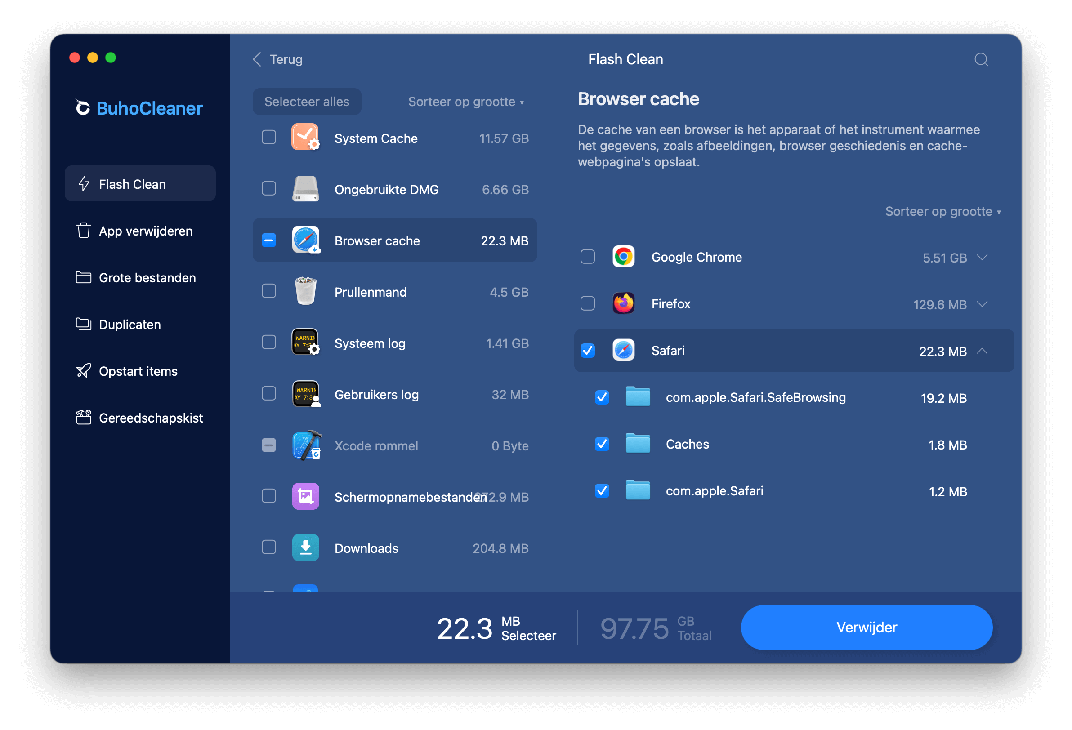This screenshot has height=730, width=1072.
Task: Open Gereedschapskist in sidebar
Action: click(x=140, y=418)
